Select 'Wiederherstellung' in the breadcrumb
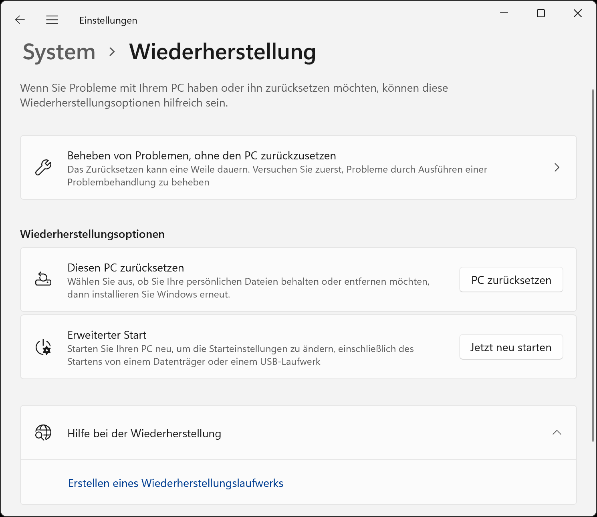597x517 pixels. pyautogui.click(x=222, y=52)
